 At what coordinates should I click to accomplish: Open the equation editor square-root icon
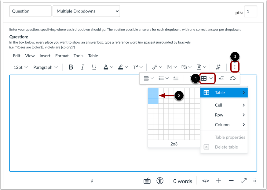[221, 78]
